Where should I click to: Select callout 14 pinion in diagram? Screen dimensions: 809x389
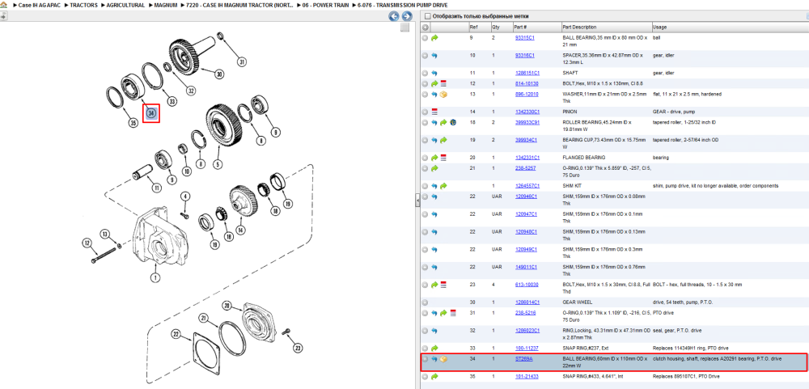(x=240, y=230)
